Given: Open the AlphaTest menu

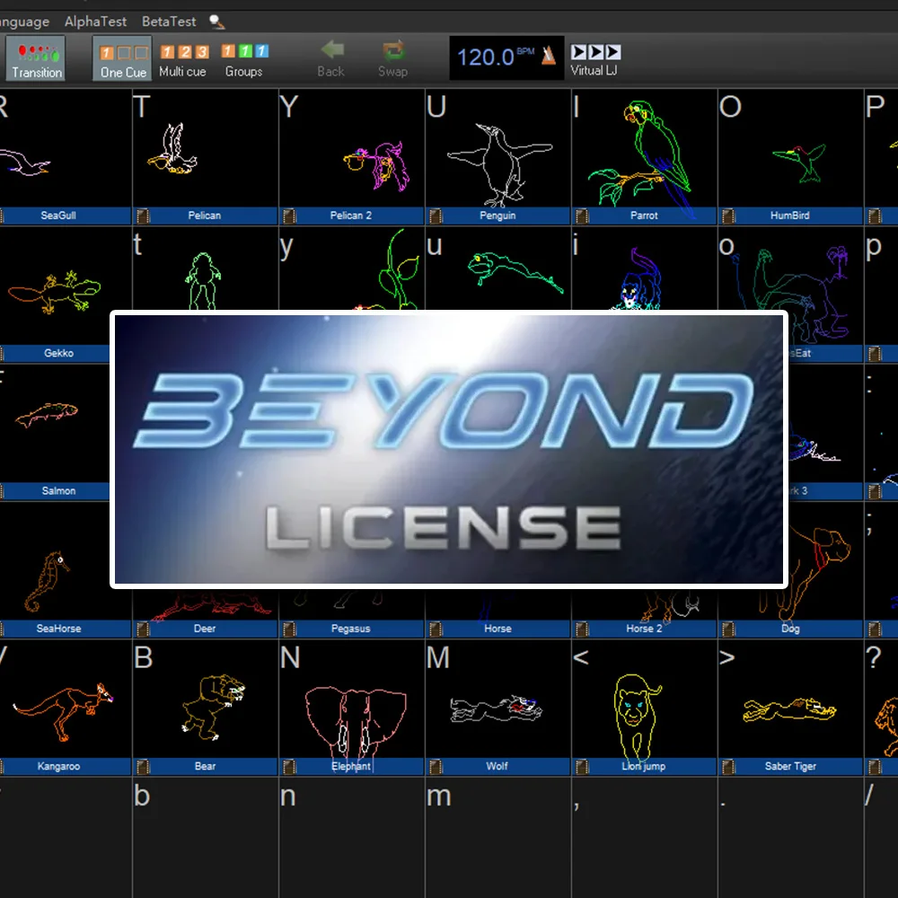Looking at the screenshot, I should (x=95, y=22).
